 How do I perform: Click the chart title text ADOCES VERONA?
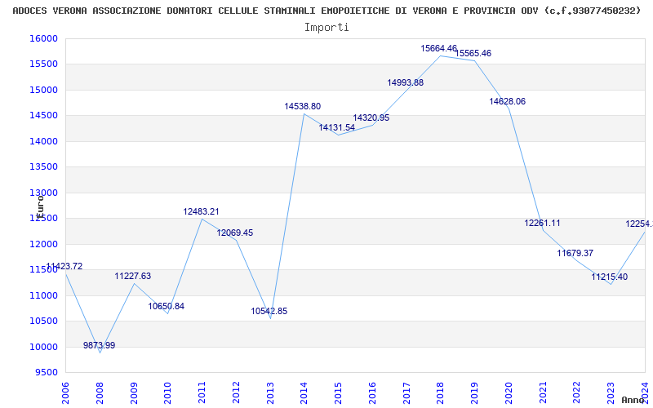click(50, 11)
